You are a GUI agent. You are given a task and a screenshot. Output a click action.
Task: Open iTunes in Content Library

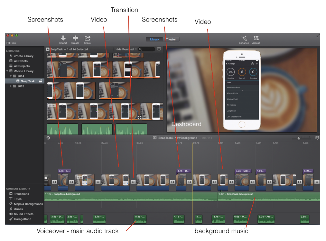tap(18, 209)
